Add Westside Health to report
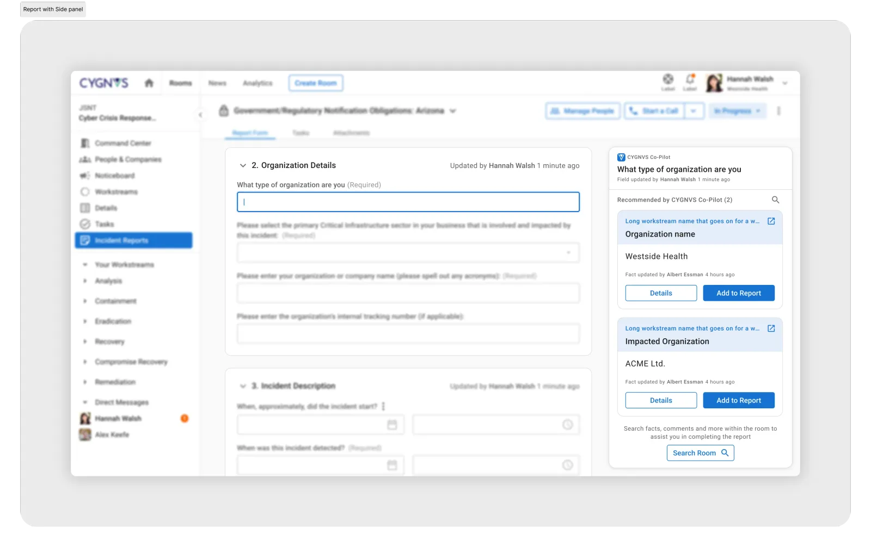 (739, 293)
